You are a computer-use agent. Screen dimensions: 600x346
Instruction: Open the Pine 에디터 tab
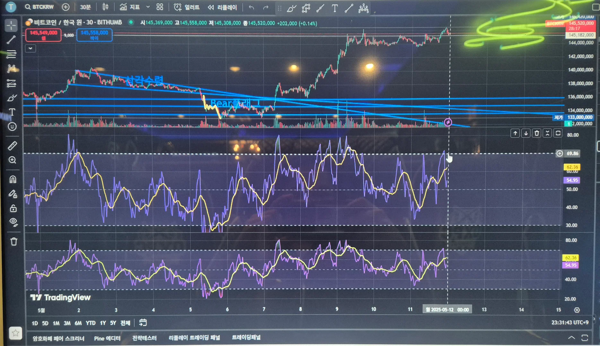coord(107,338)
